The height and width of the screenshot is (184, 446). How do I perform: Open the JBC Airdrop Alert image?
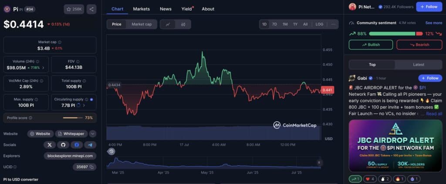[x=395, y=146]
